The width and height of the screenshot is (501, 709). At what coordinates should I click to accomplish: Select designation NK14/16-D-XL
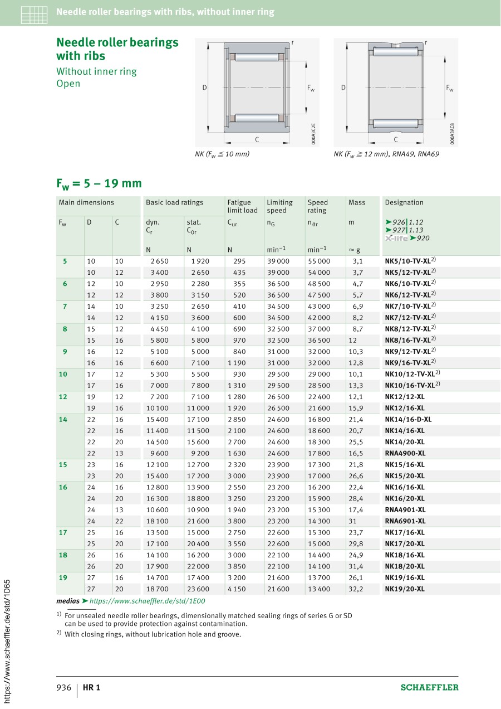coord(408,419)
